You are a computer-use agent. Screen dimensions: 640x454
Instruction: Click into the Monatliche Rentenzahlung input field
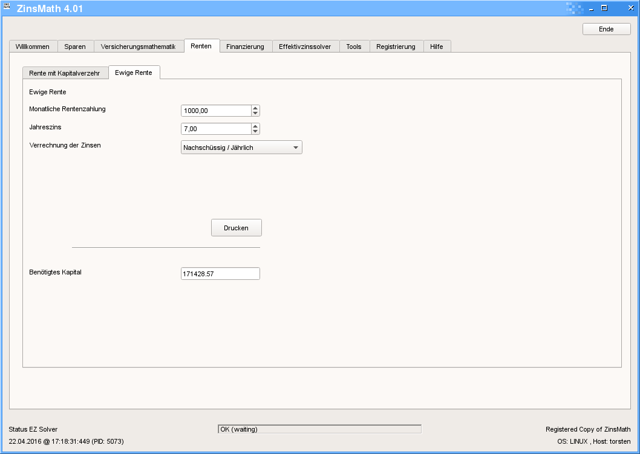[x=215, y=111]
